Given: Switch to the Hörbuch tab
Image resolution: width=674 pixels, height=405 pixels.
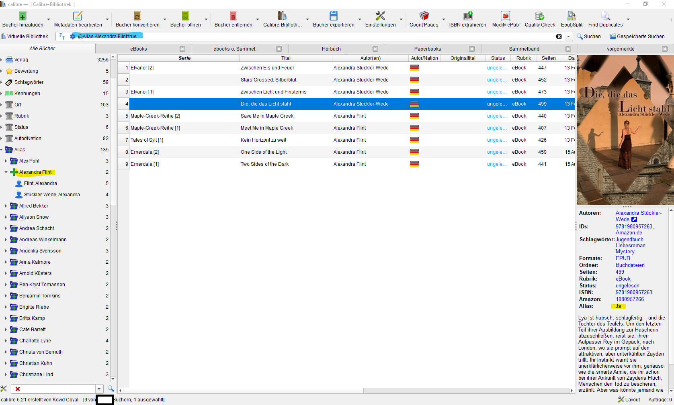Looking at the screenshot, I should coord(331,49).
